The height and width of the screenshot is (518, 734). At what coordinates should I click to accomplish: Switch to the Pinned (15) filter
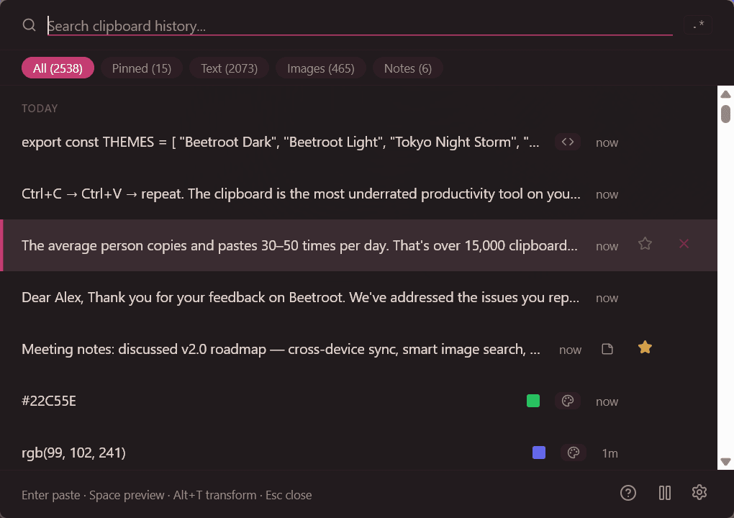point(141,68)
